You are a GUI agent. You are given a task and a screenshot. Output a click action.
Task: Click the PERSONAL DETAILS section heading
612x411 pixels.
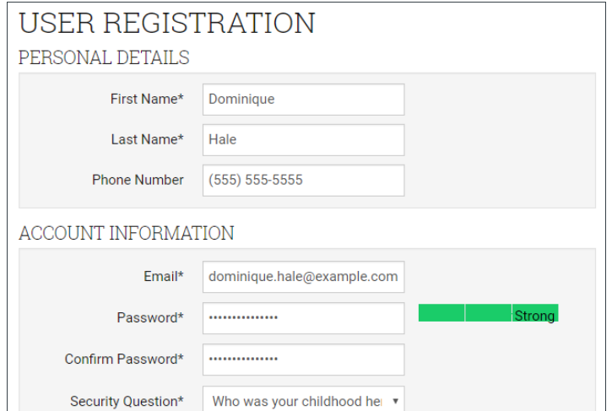(104, 58)
